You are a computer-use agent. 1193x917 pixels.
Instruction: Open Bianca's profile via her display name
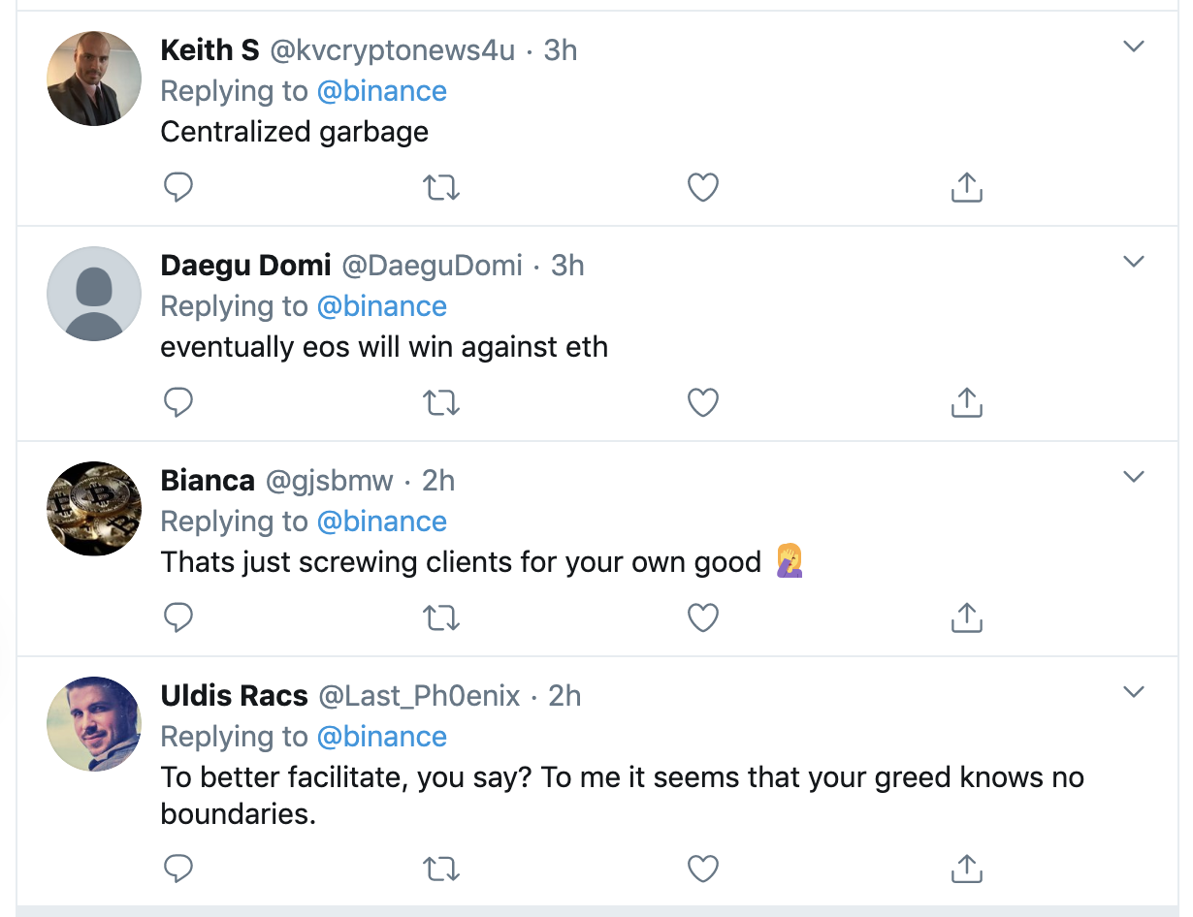(208, 481)
